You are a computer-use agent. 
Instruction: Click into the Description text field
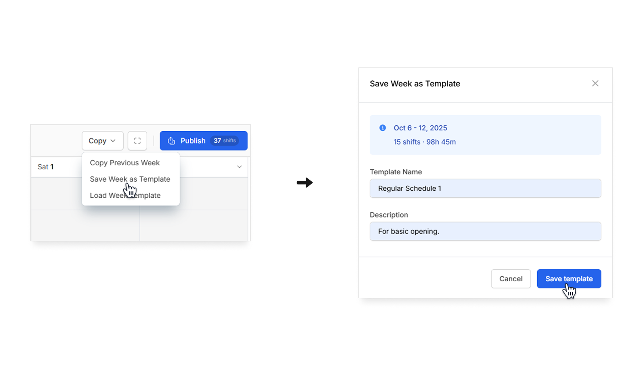point(485,232)
